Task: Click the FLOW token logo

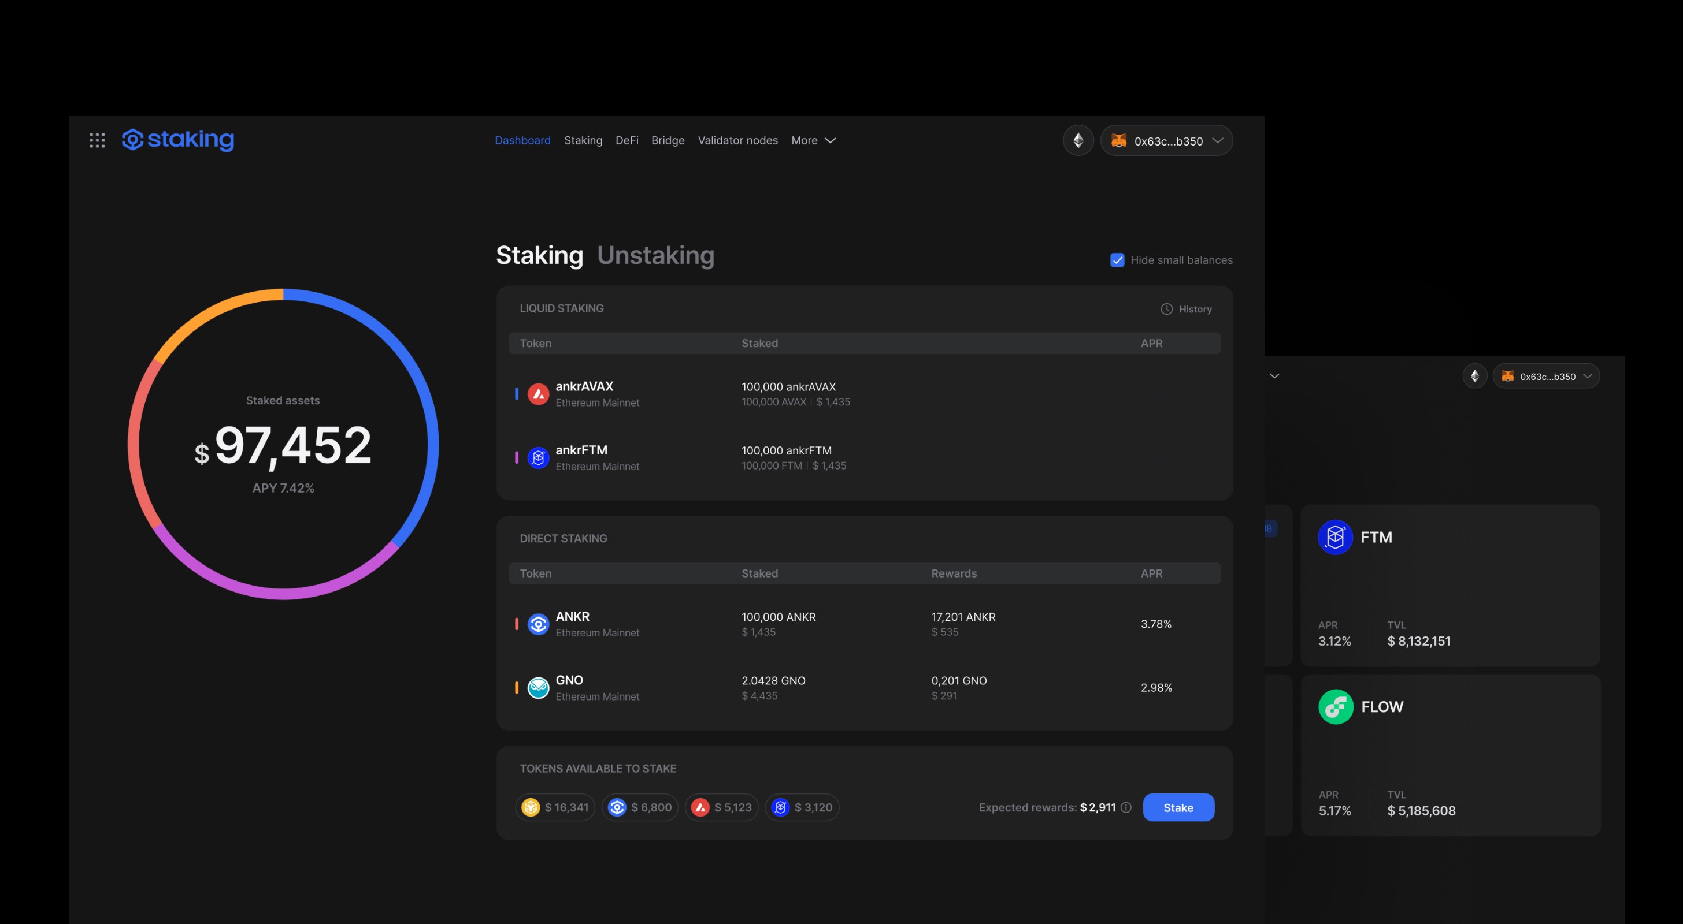Action: click(x=1336, y=706)
